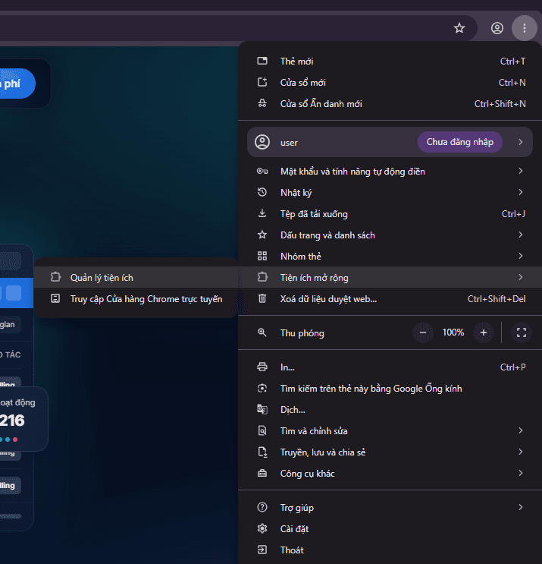
Task: Select Tìm kiếm trên thẻ này bằng Google Ống kính
Action: pyautogui.click(x=390, y=388)
